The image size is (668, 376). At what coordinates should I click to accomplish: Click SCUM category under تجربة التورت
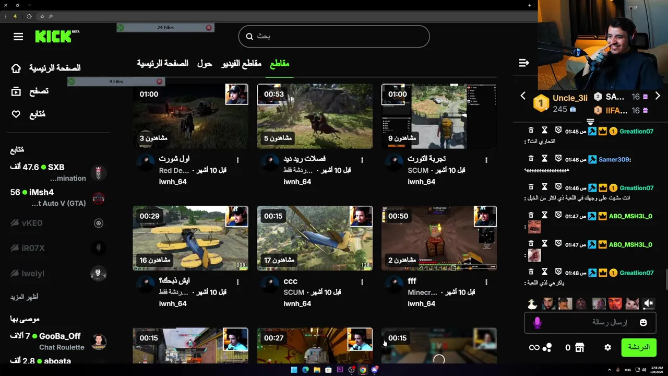click(x=418, y=170)
